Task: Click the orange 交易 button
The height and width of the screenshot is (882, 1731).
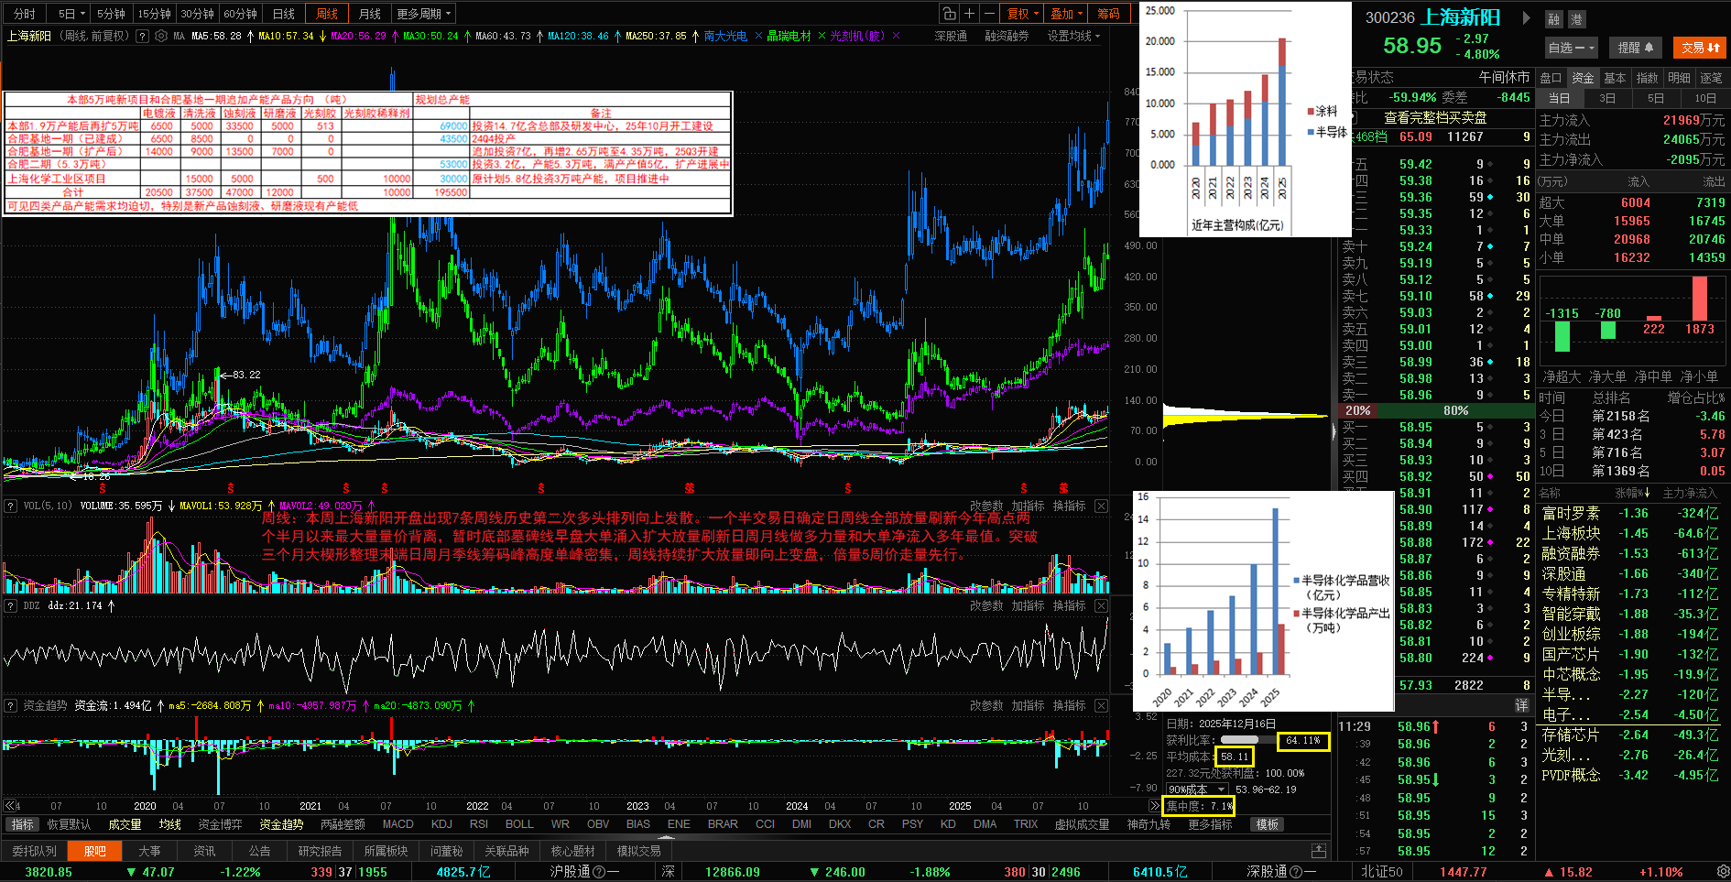Action: pos(1700,48)
